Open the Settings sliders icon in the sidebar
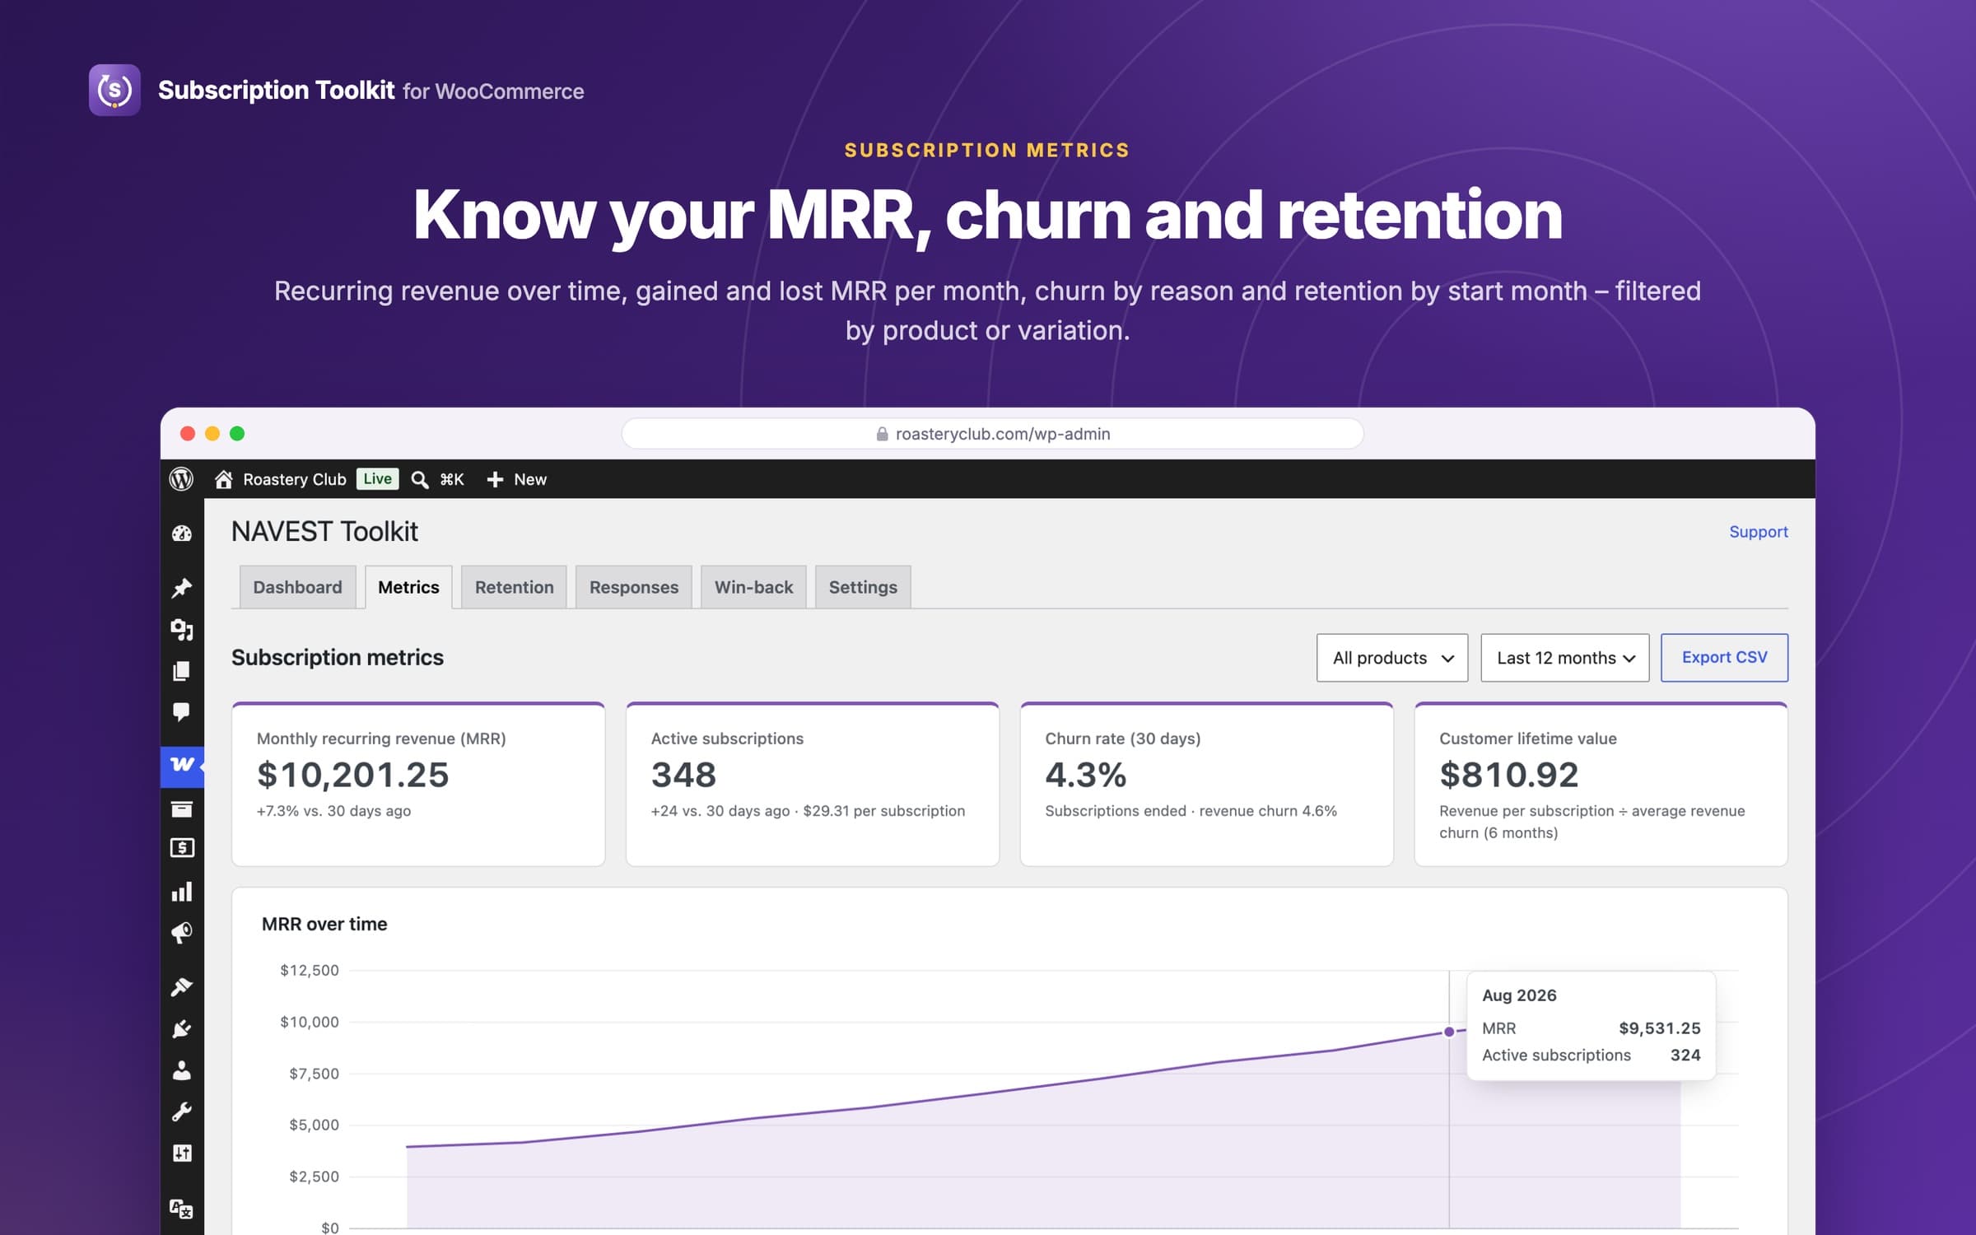The image size is (1976, 1235). [x=182, y=1153]
